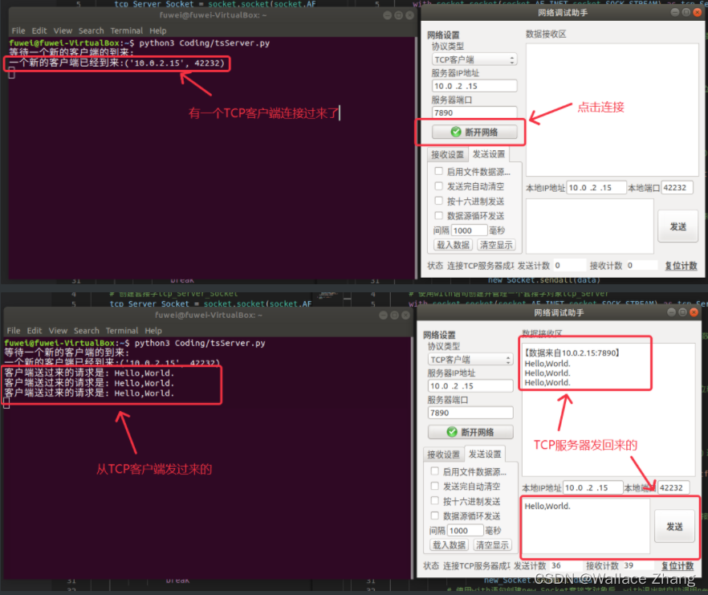Minimize the lower terminal window
This screenshot has width=708, height=595.
point(383,315)
